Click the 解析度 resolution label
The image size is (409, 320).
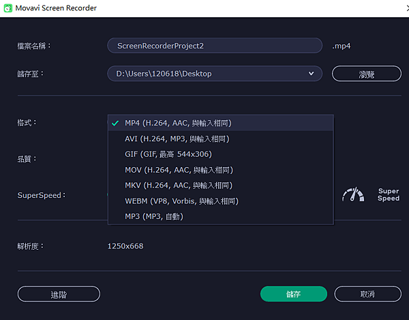[30, 246]
